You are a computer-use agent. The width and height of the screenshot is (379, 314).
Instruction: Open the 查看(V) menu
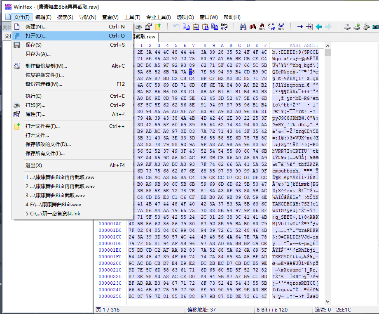pos(110,17)
